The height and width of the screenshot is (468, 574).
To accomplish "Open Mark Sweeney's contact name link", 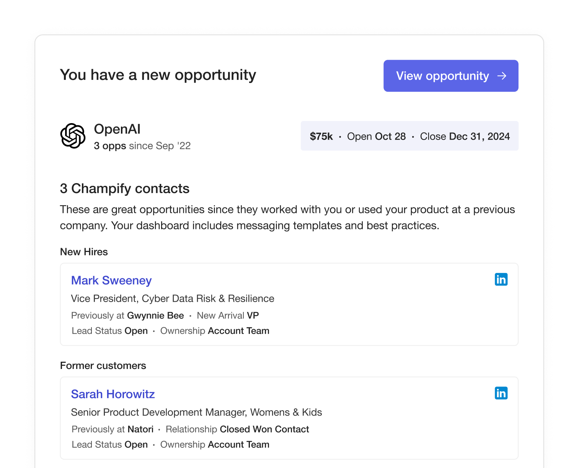I will pos(111,280).
